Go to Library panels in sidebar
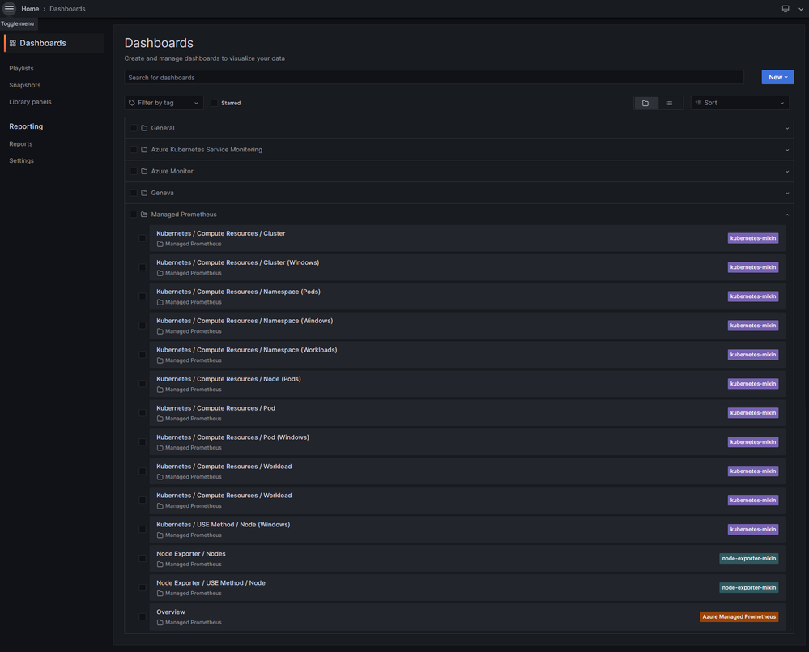 30,102
